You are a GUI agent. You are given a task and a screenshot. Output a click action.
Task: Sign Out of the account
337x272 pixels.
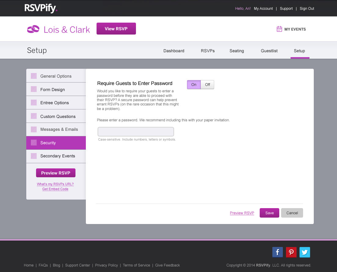click(x=307, y=9)
